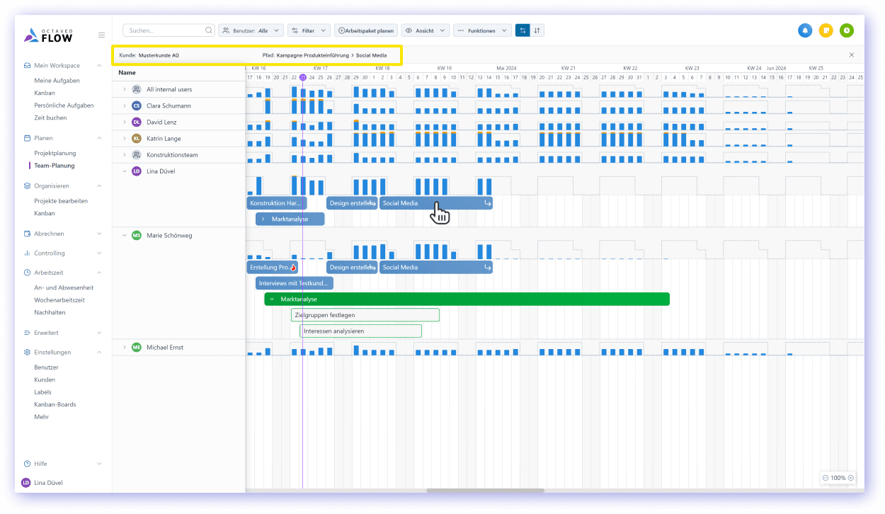Click the Arbeitspaket planen button

[365, 30]
